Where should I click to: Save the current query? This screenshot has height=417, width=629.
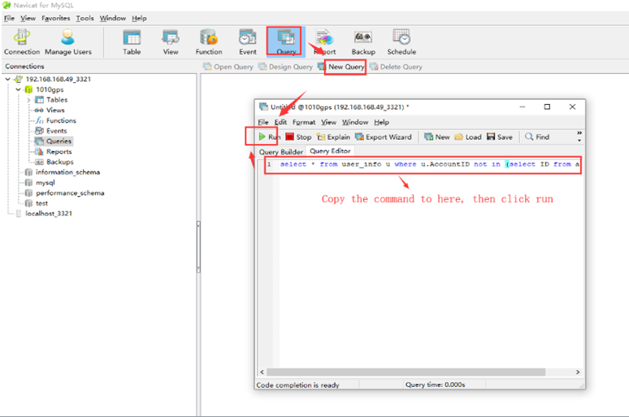tap(500, 137)
